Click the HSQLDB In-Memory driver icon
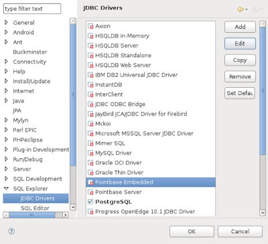Viewport: 268px width, 244px height. click(x=90, y=36)
